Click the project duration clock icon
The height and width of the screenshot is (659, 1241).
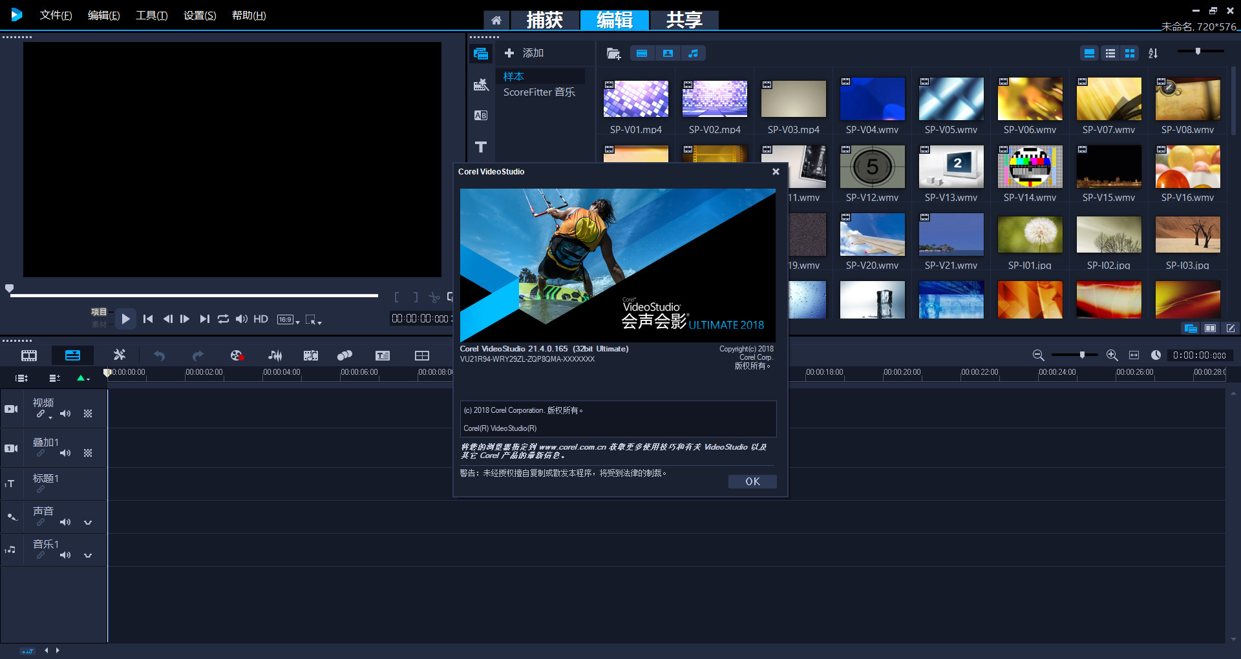click(x=1156, y=355)
